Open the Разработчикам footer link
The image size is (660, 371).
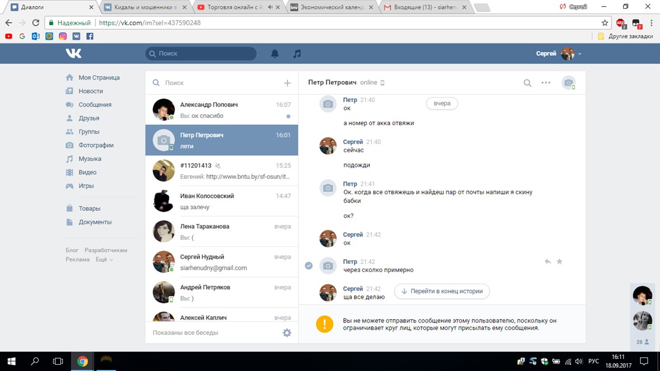click(106, 250)
